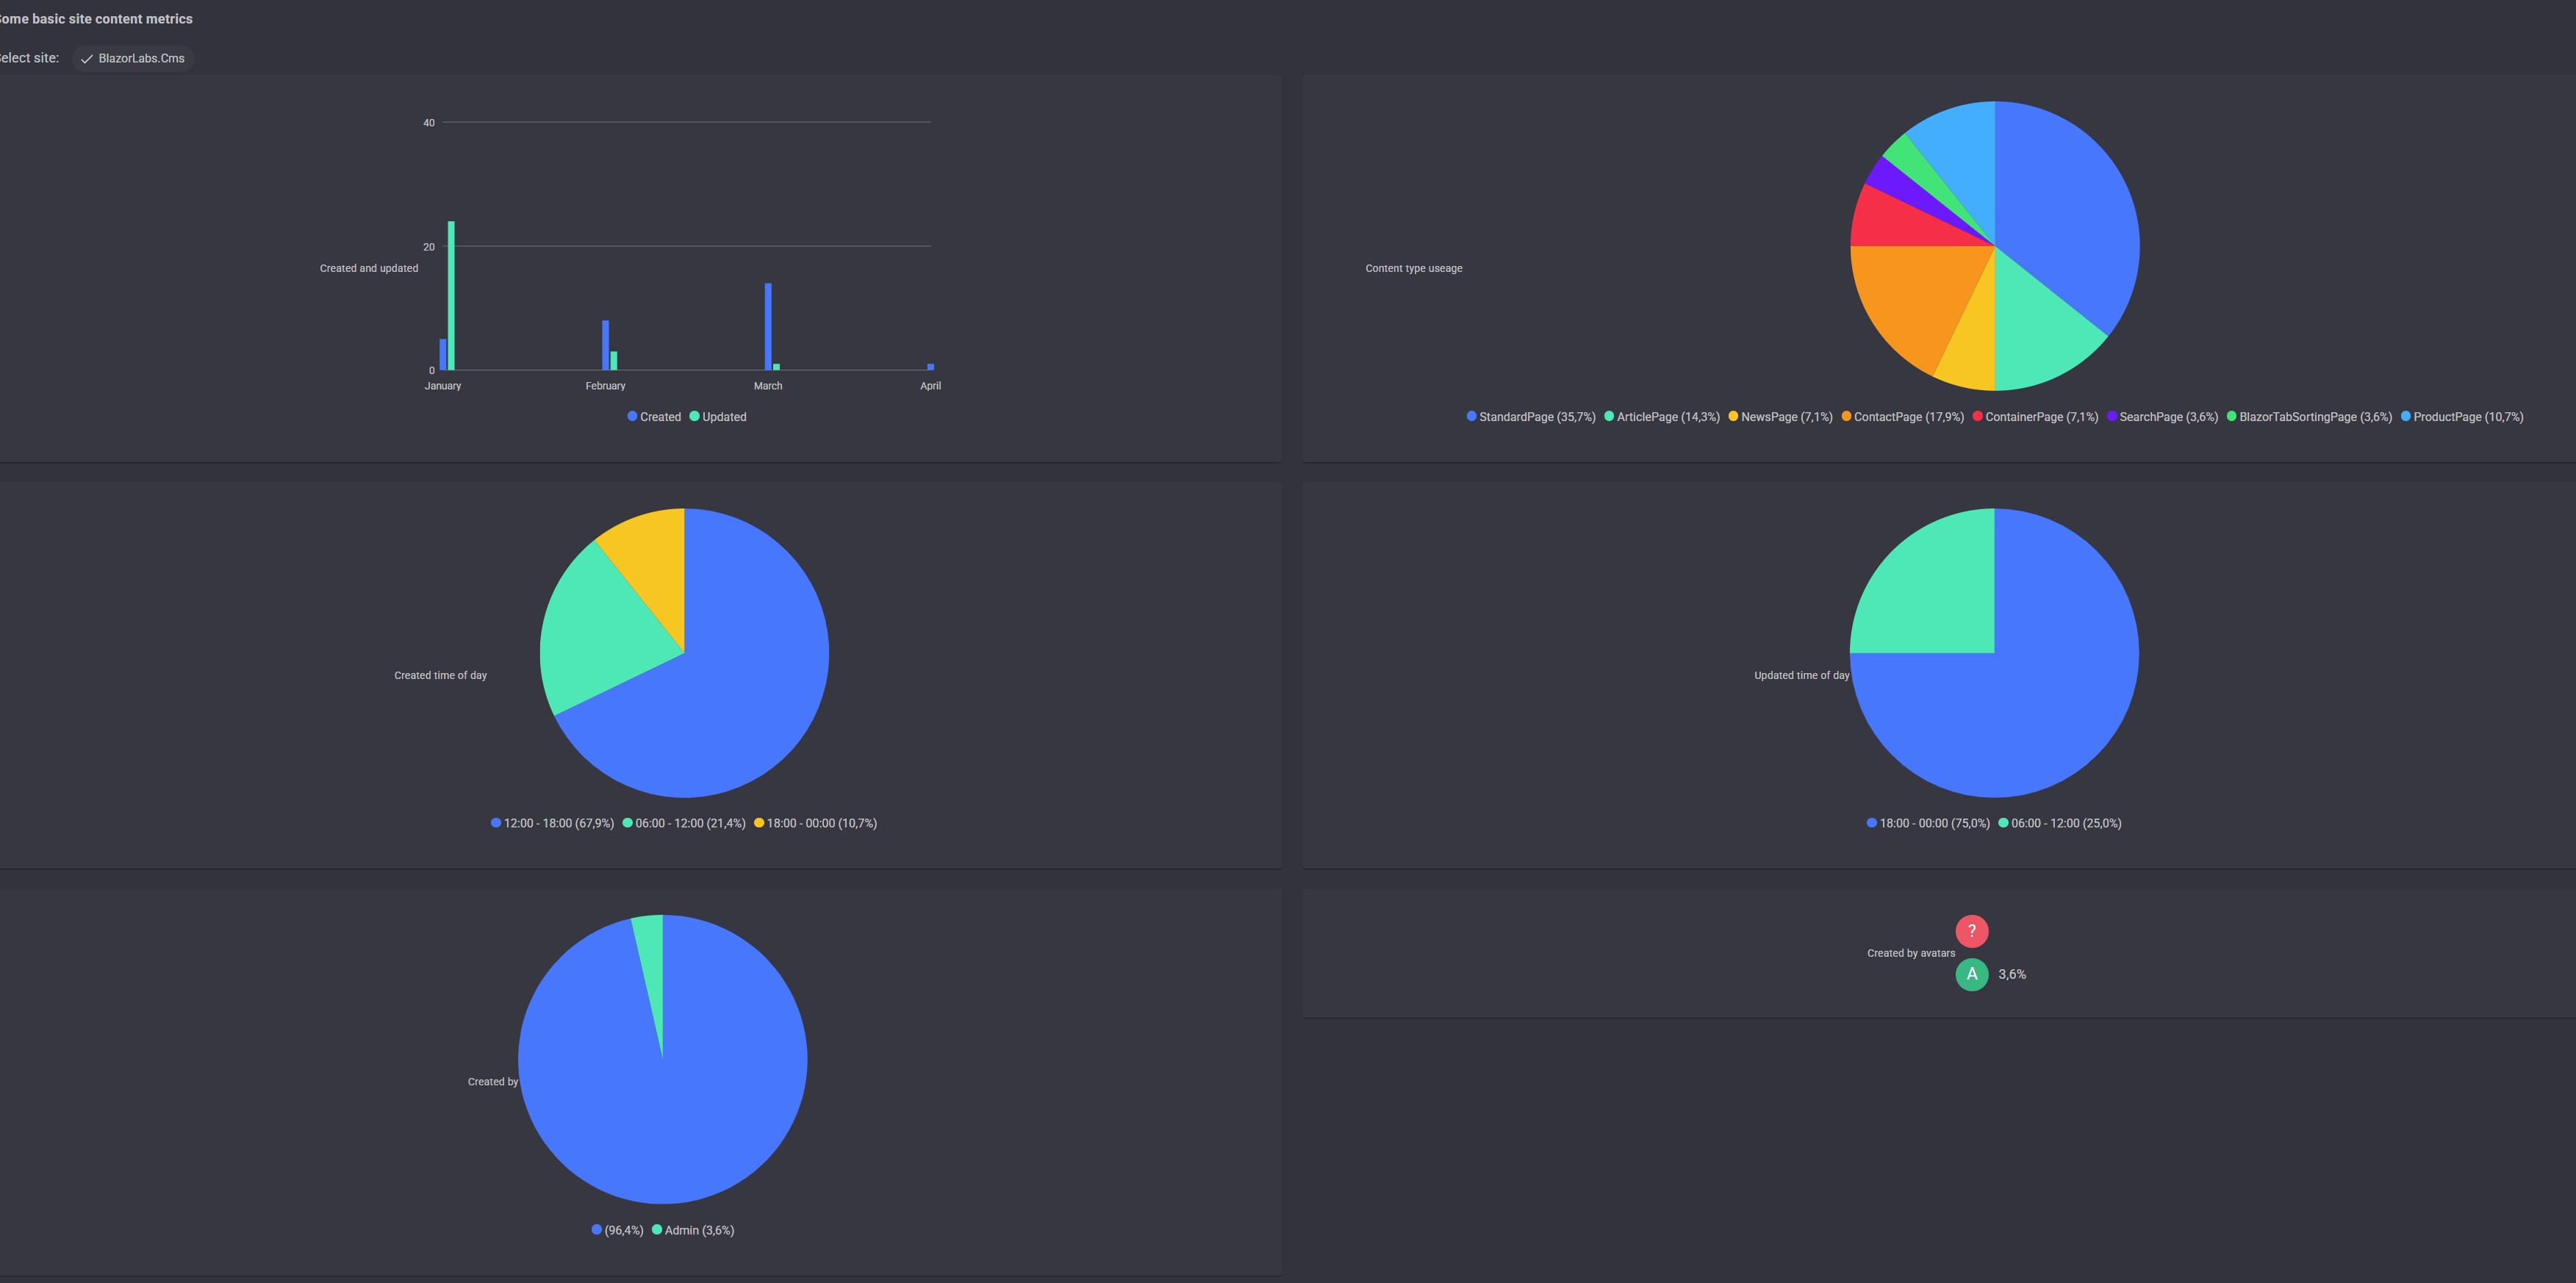The width and height of the screenshot is (2576, 1283).
Task: Click the BlazorLabs.Cms site chip
Action: (132, 58)
